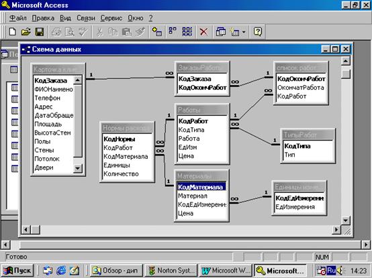Click the Ru language indicator in tray

[x=331, y=271]
